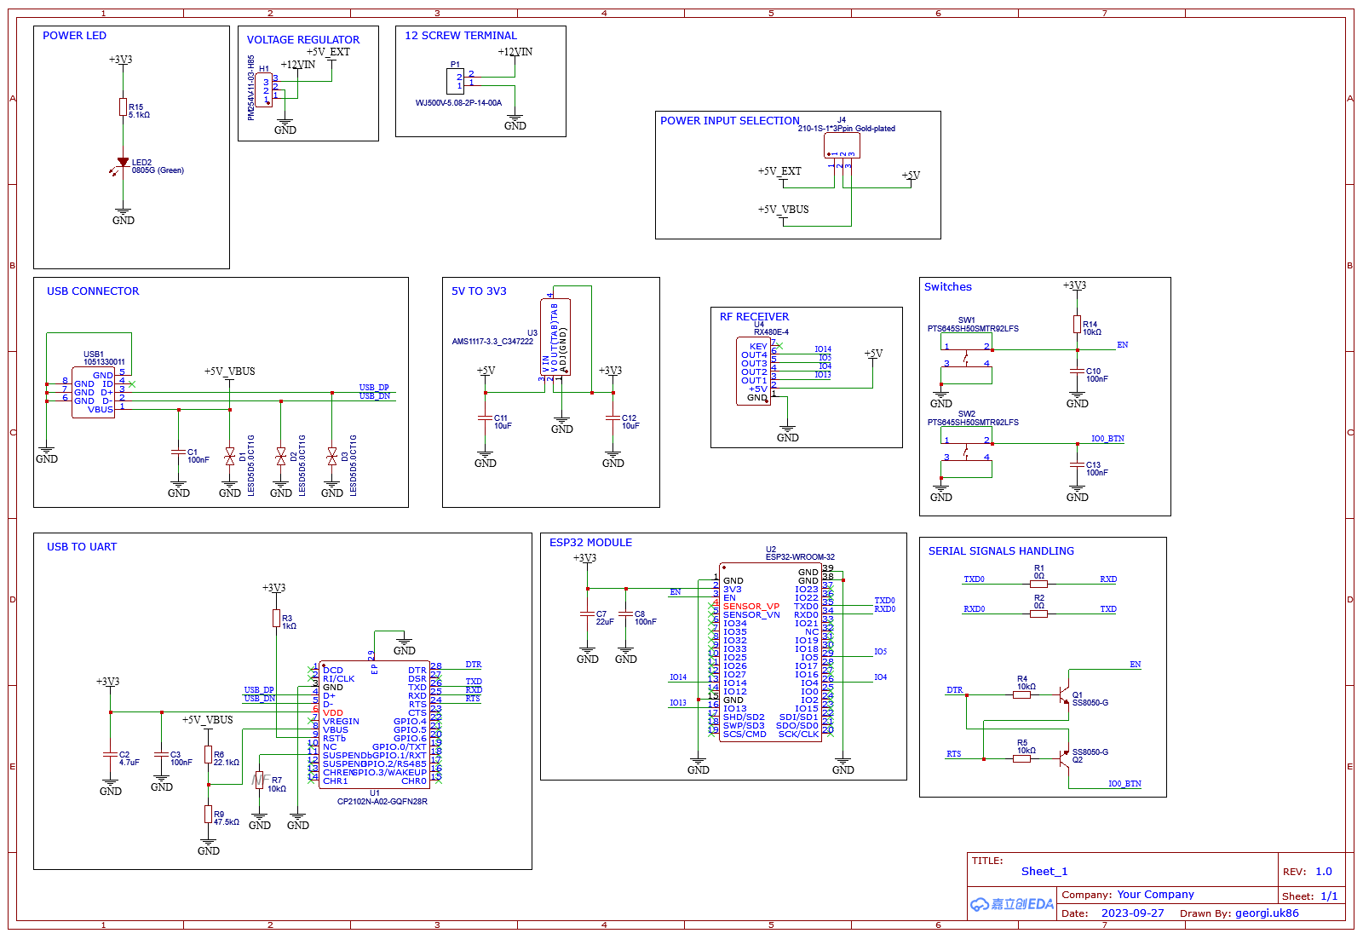Select the USB1 connector body
The width and height of the screenshot is (1363, 939).
pos(93,392)
